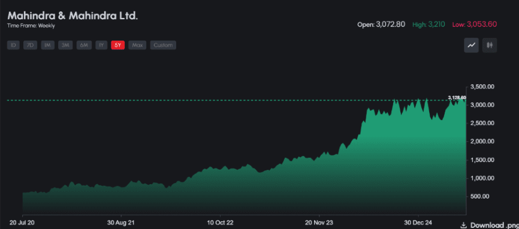The width and height of the screenshot is (519, 229).
Task: Switch to candlestick chart view icon
Action: (490, 45)
